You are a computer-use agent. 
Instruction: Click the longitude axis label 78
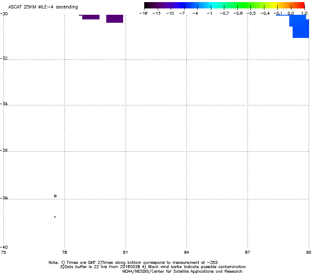click(x=65, y=253)
